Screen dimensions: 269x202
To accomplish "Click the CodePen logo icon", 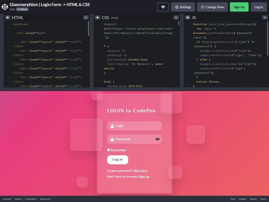I will [x=5, y=7].
